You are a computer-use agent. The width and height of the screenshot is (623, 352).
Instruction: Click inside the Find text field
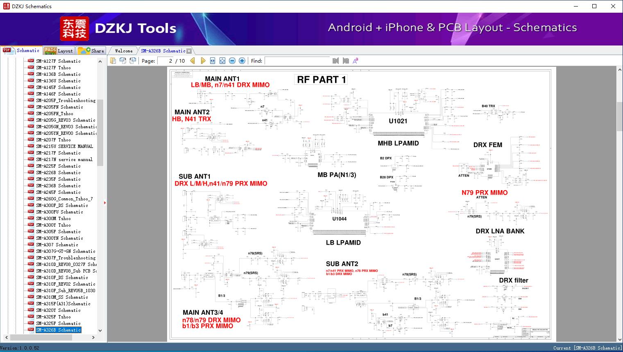297,61
